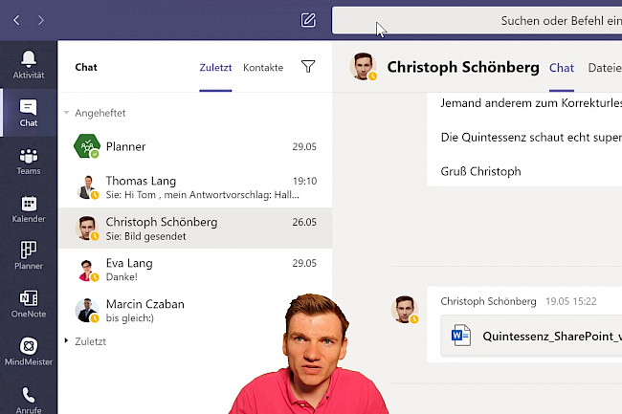The width and height of the screenshot is (622, 414).
Task: Click the Word document icon
Action: click(461, 336)
